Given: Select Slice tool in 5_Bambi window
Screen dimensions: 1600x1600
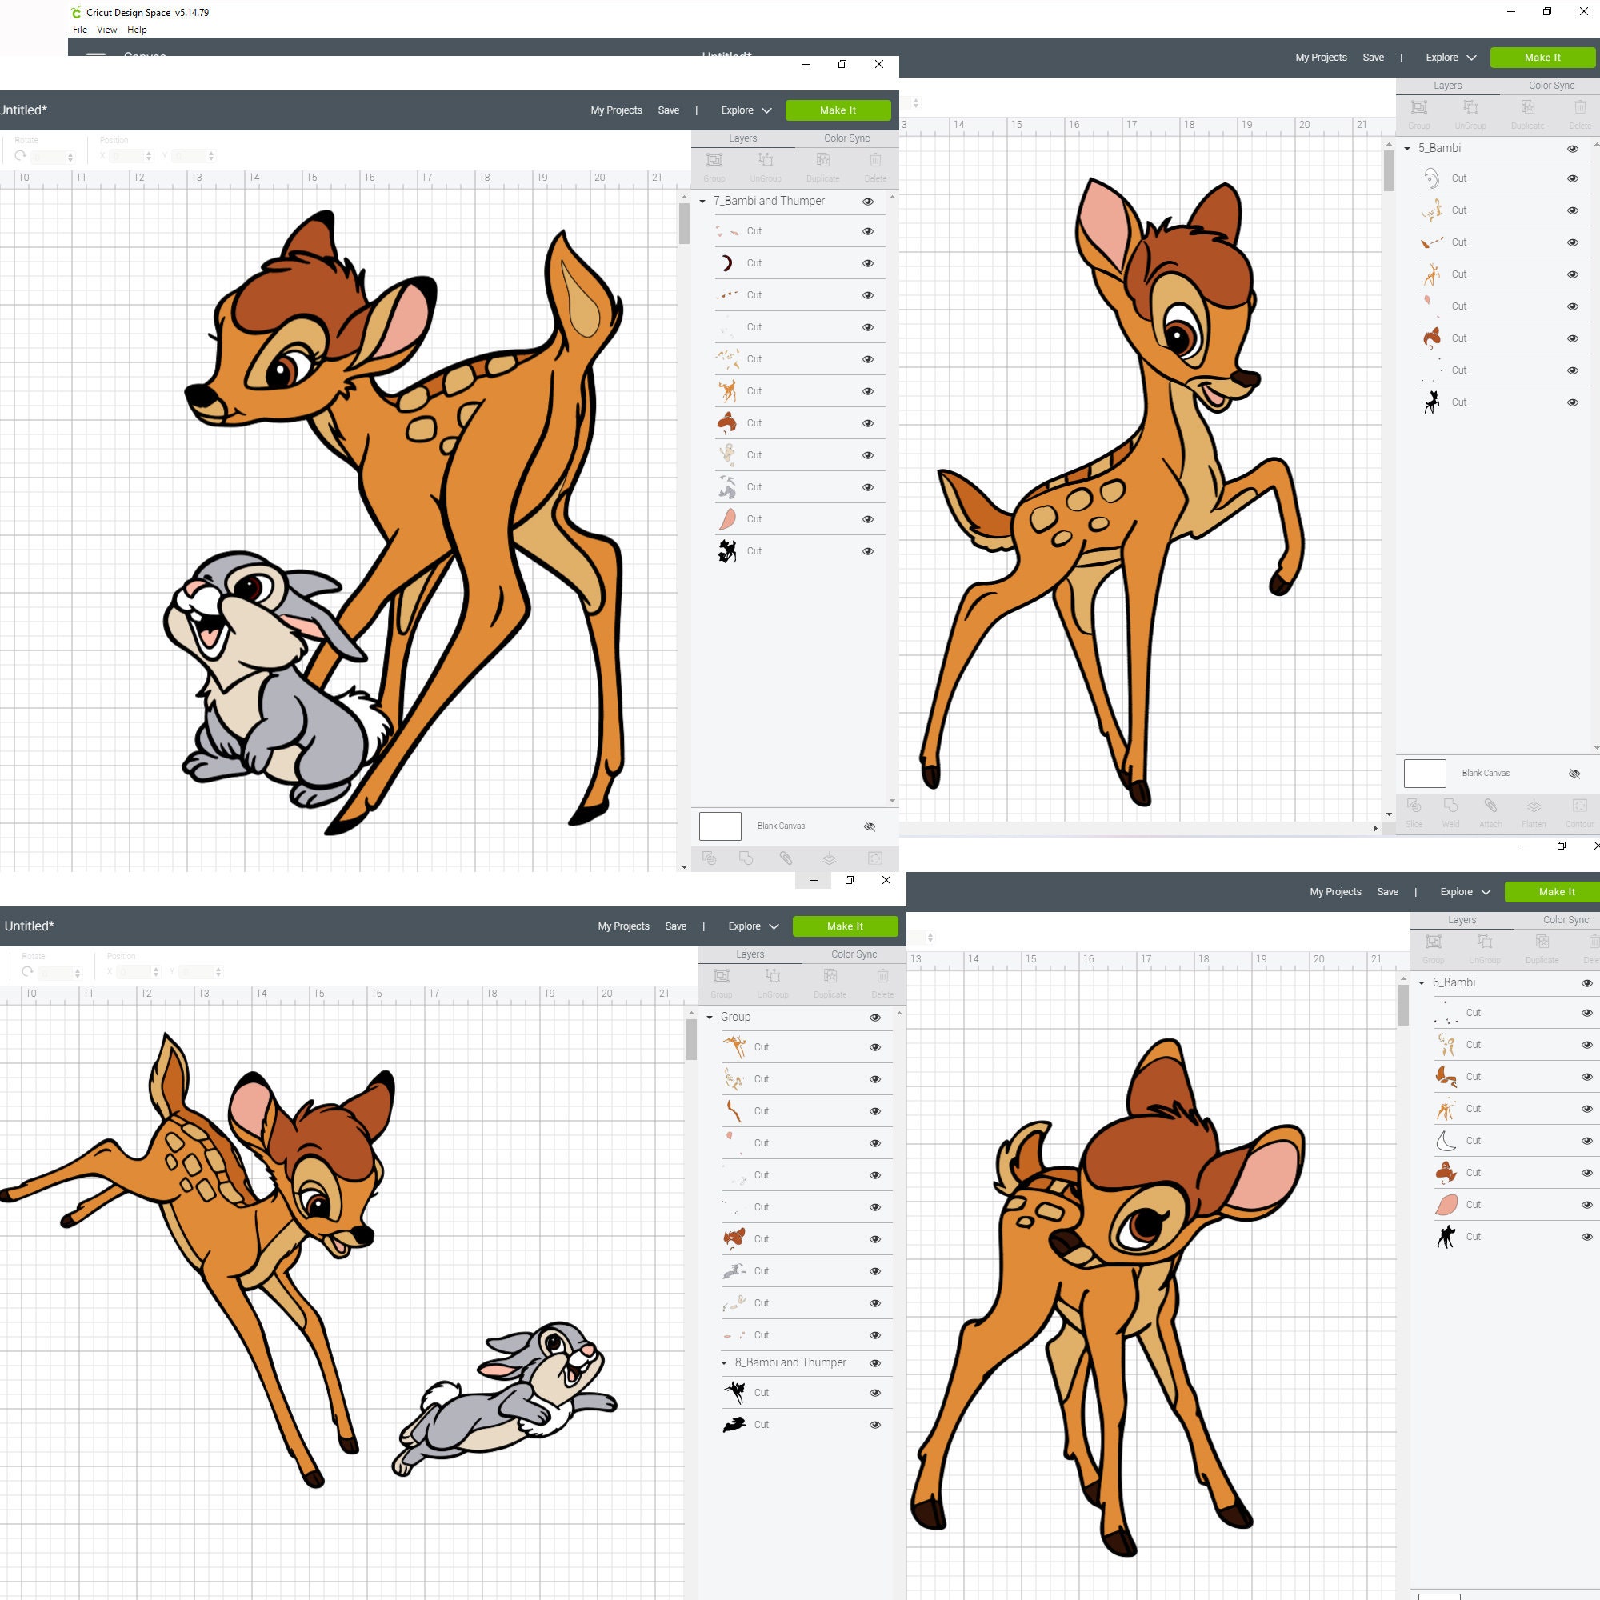Looking at the screenshot, I should pos(1414,806).
